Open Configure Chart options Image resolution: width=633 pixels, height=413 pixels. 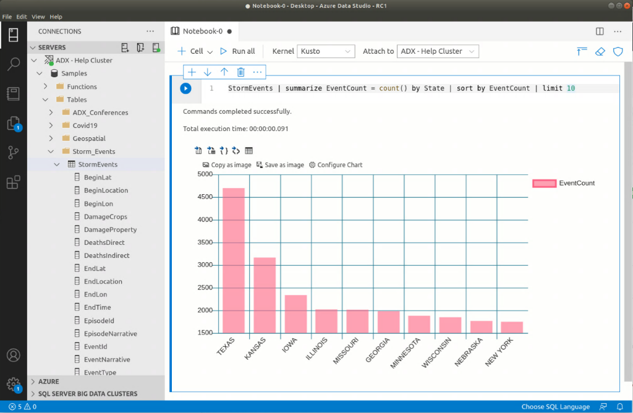[336, 164]
